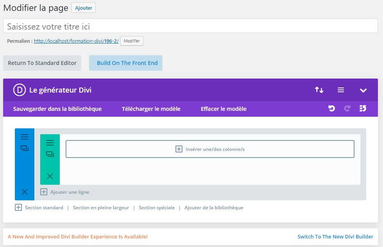This screenshot has width=383, height=247.
Task: Duplicate the blue section with clone icon
Action: 25,148
